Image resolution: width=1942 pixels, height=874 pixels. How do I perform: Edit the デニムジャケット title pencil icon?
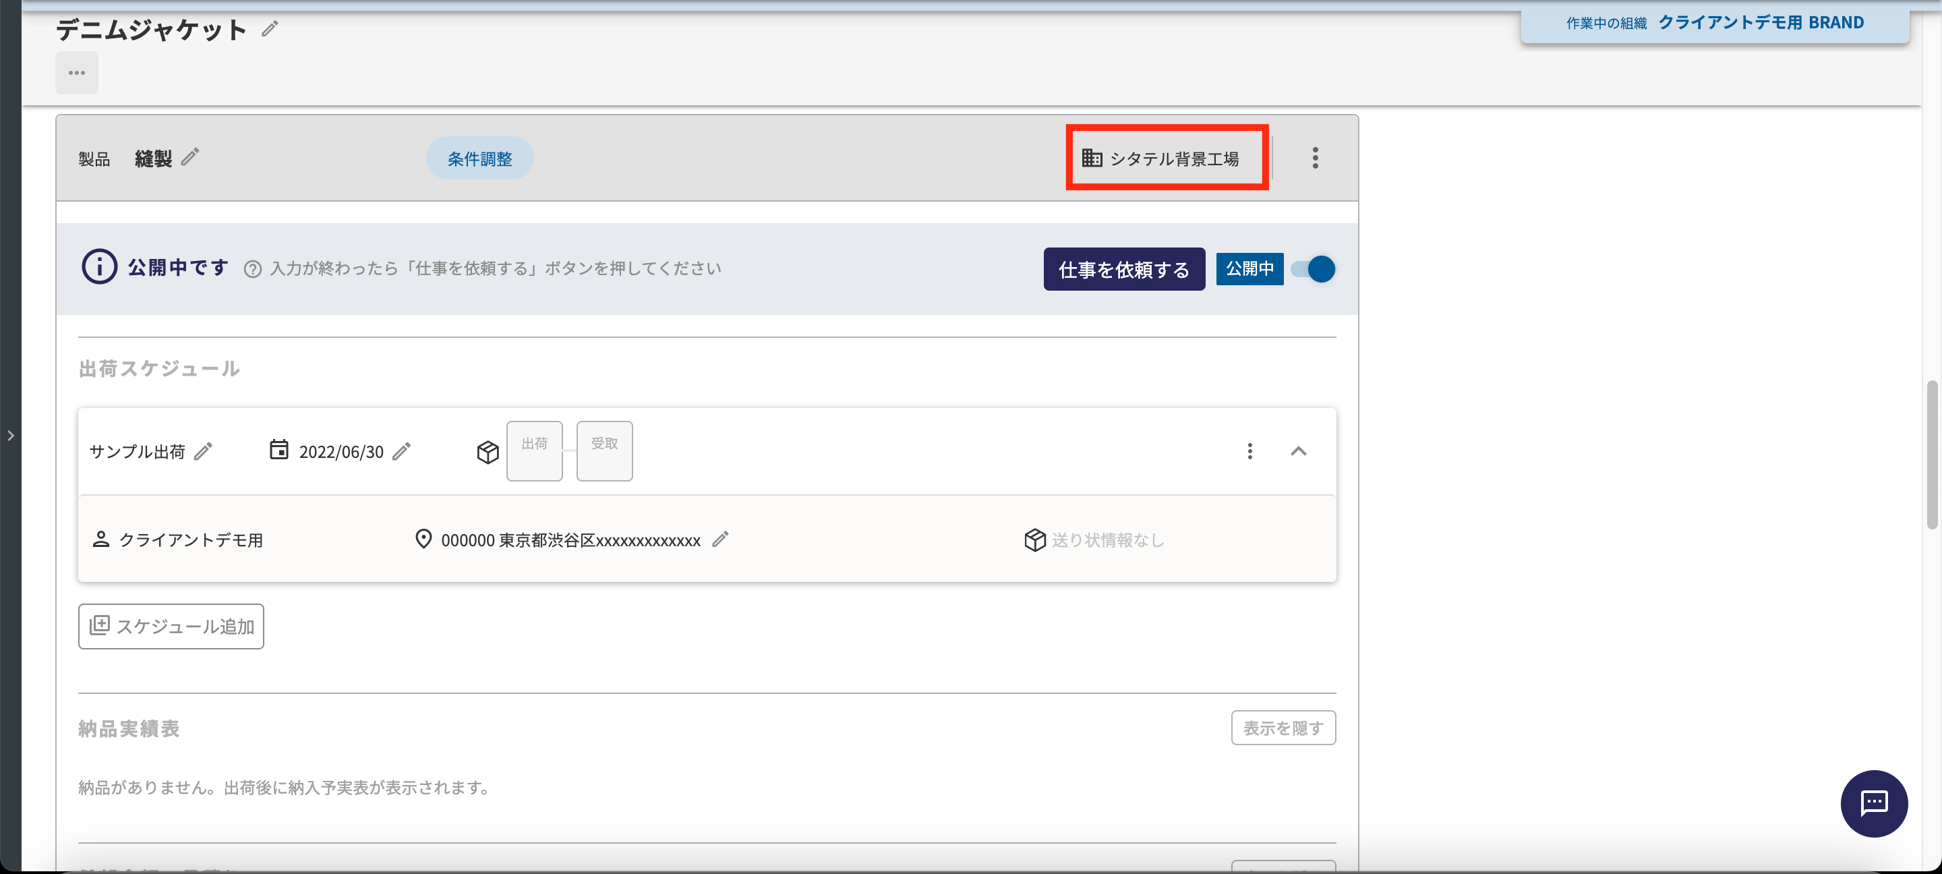[x=270, y=30]
